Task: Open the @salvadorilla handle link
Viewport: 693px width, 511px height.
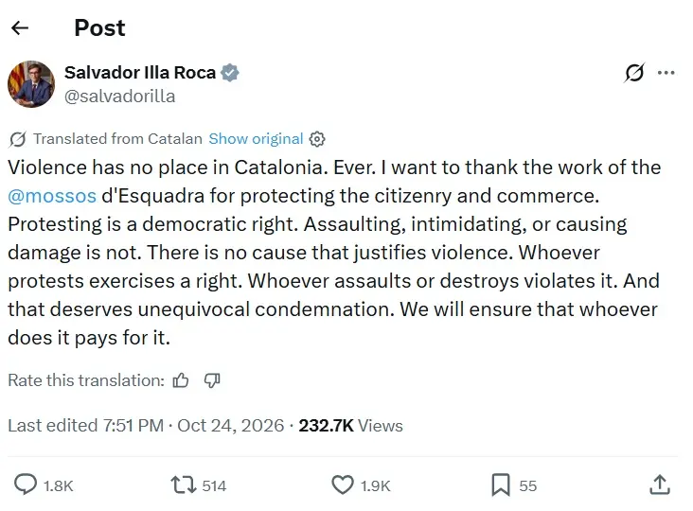Action: pyautogui.click(x=120, y=97)
